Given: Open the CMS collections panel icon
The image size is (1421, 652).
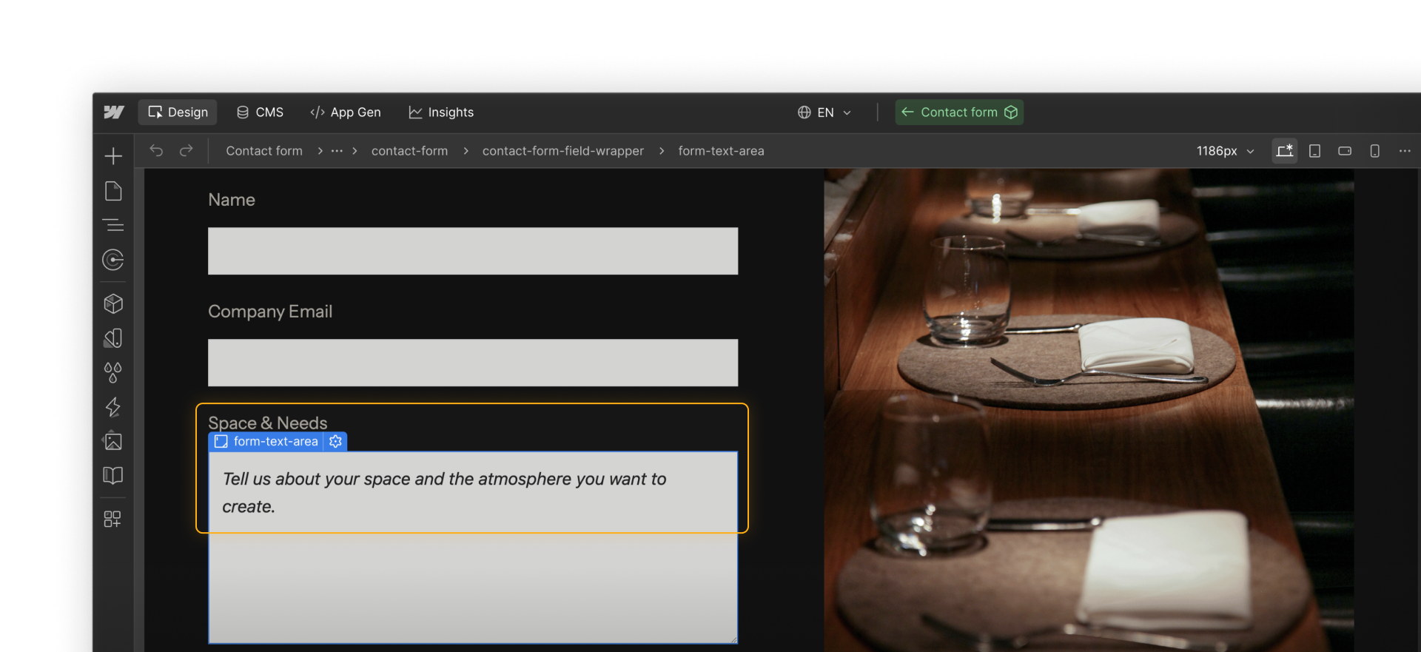Looking at the screenshot, I should pyautogui.click(x=113, y=260).
